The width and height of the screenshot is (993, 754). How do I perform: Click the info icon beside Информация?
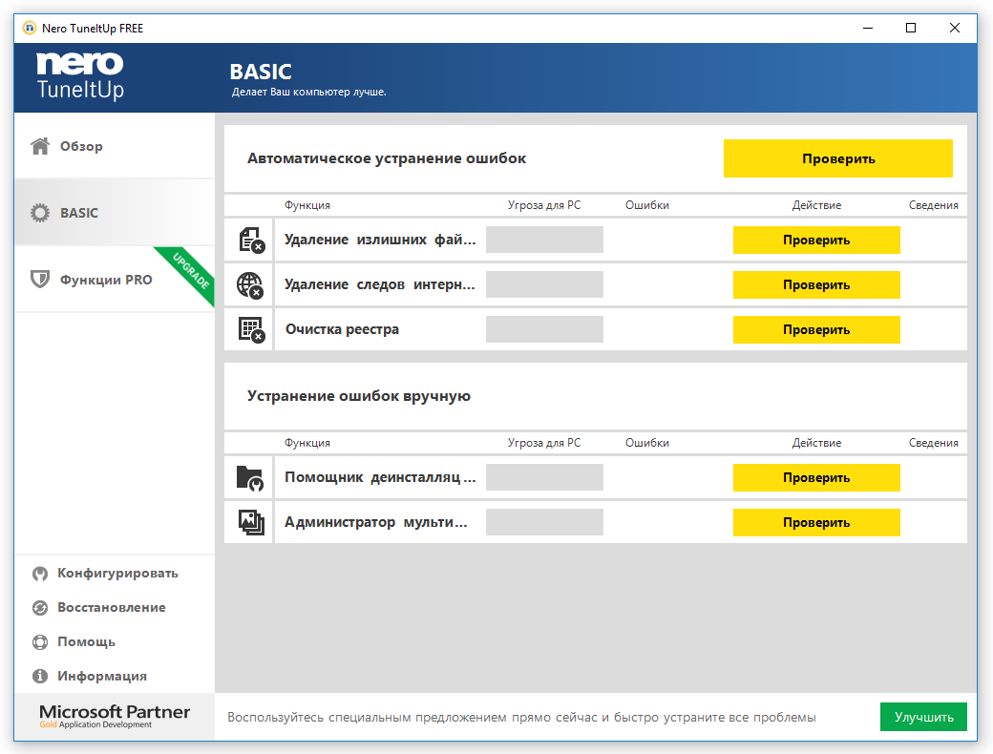[40, 676]
